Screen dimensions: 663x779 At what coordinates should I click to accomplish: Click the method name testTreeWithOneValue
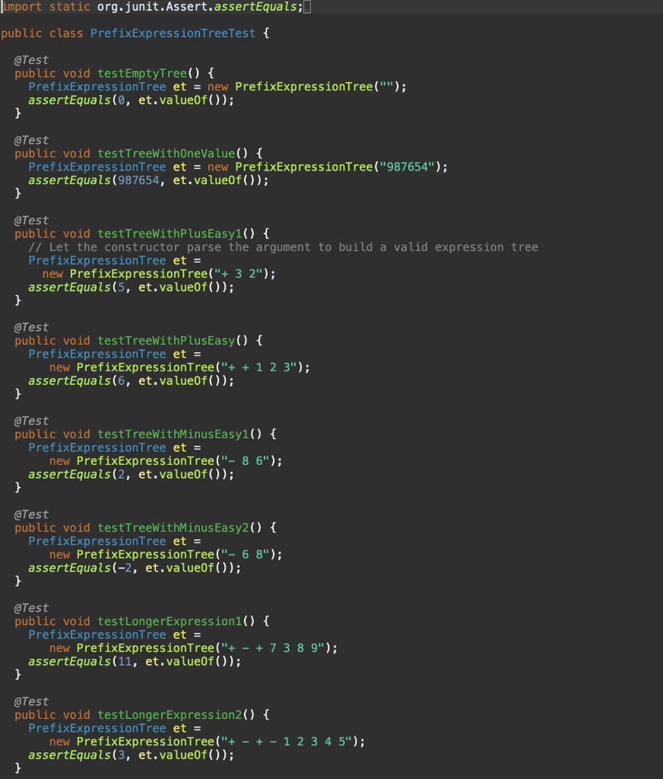point(167,154)
